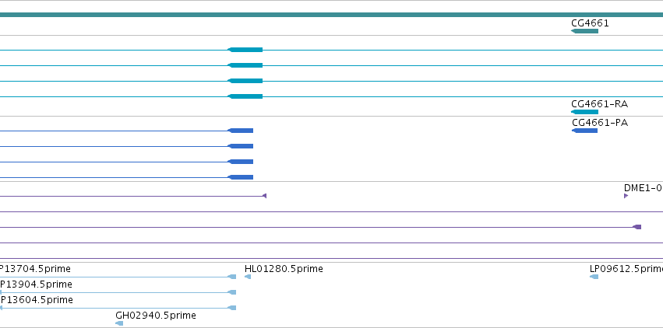Screen dimensions: 663x328
Task: Click the CG4661-PA protein label
Action: click(x=600, y=123)
